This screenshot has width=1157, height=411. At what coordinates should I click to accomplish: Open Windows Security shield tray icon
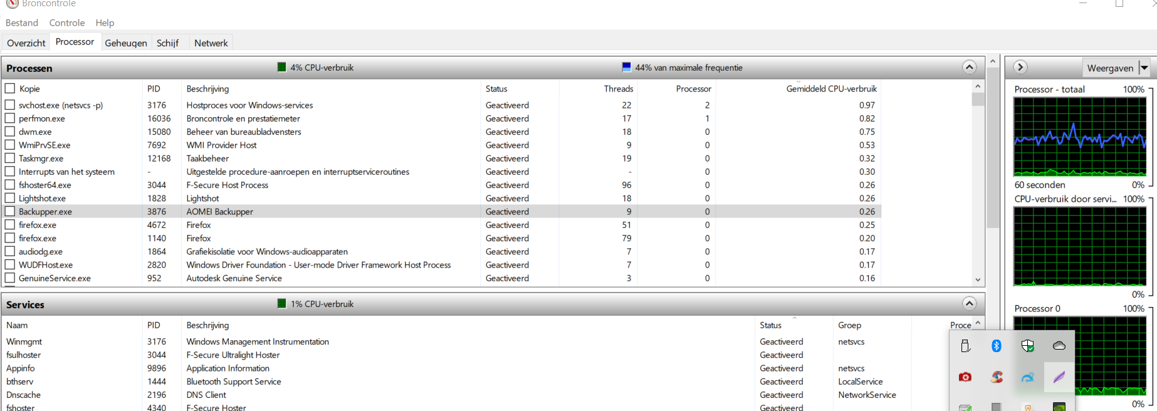(x=1028, y=346)
